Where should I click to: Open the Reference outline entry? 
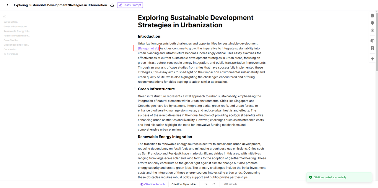(x=11, y=54)
